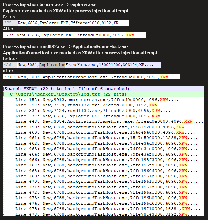Click the C:\Users\jbarker1\Desktop\log.txt path line
This screenshot has width=208, height=220.
tap(68, 94)
